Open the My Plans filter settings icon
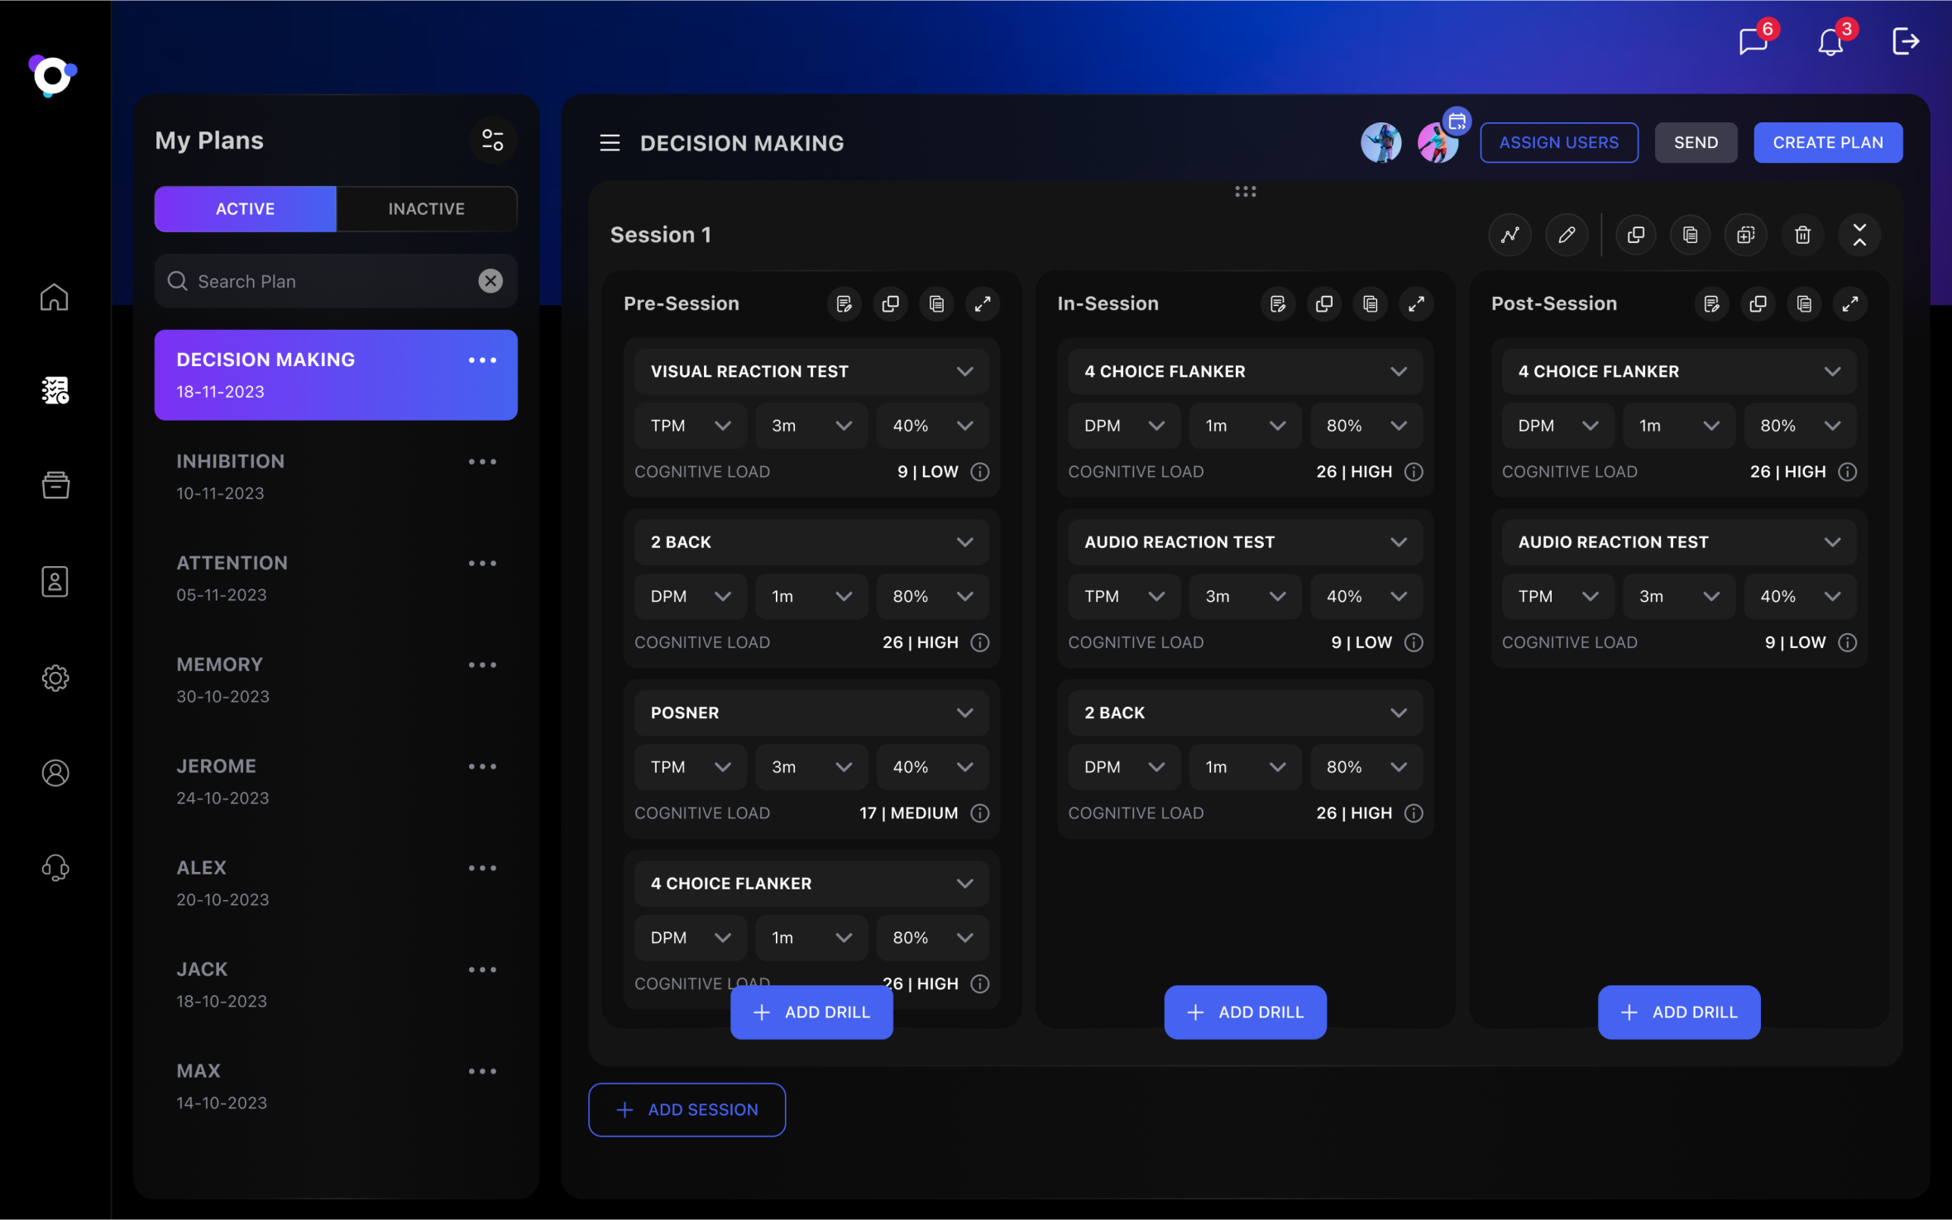 pyautogui.click(x=493, y=141)
